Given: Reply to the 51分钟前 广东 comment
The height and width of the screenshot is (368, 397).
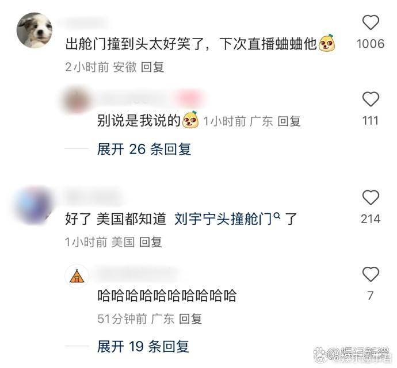Looking at the screenshot, I should click(x=190, y=319).
